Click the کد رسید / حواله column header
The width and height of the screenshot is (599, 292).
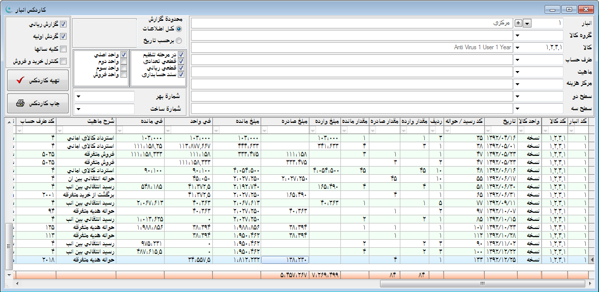coord(464,122)
